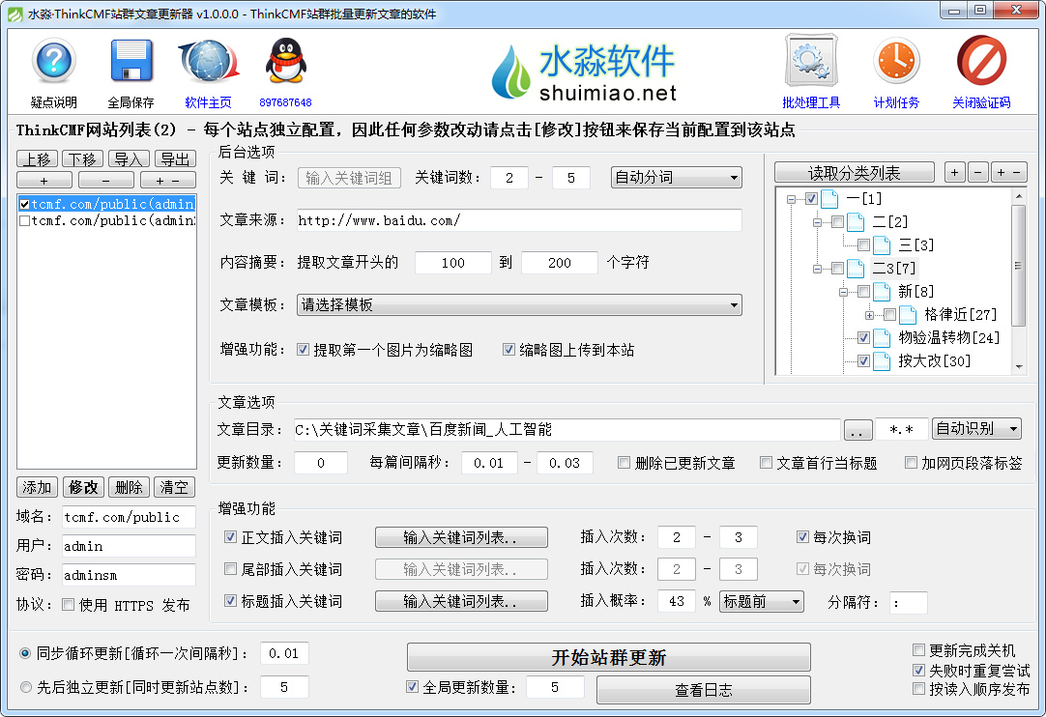Open the 批处理工具 gear icon
This screenshot has width=1046, height=717.
pyautogui.click(x=810, y=62)
